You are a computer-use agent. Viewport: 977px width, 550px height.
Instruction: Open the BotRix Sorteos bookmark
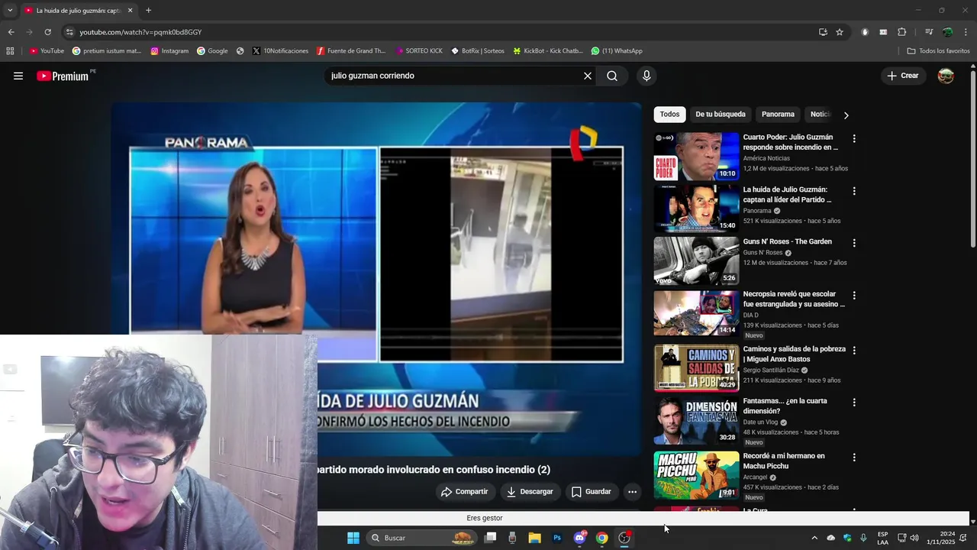pyautogui.click(x=478, y=51)
